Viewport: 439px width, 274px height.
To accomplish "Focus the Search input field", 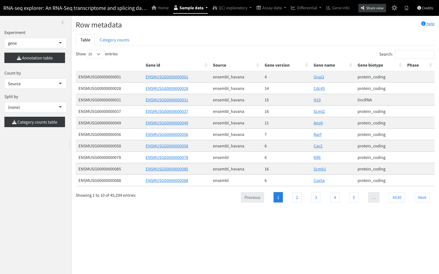I will pos(415,54).
